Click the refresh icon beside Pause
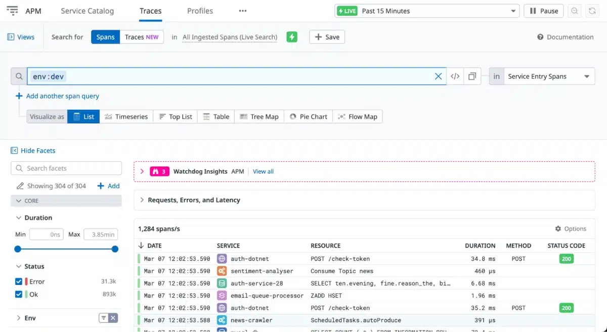This screenshot has width=607, height=332. click(591, 11)
